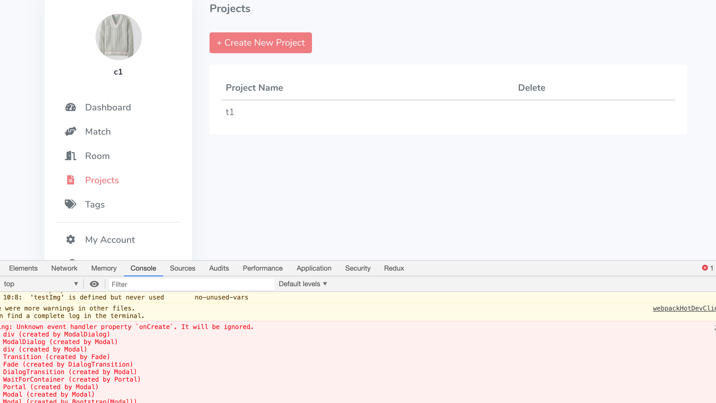
Task: Click the Projects page heading
Action: click(230, 9)
